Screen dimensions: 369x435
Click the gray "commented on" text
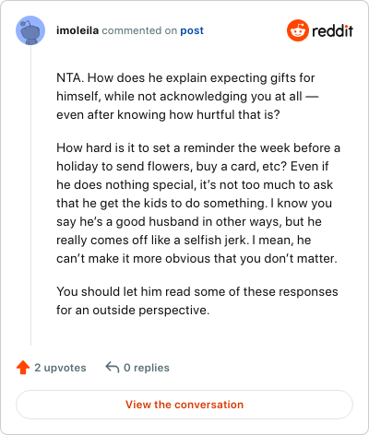[x=139, y=30]
